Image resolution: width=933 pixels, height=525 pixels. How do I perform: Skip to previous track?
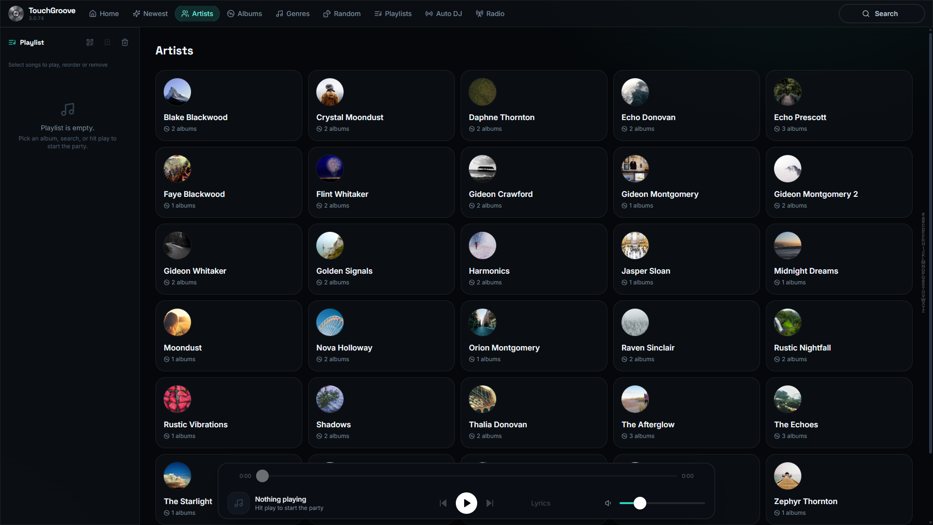443,503
